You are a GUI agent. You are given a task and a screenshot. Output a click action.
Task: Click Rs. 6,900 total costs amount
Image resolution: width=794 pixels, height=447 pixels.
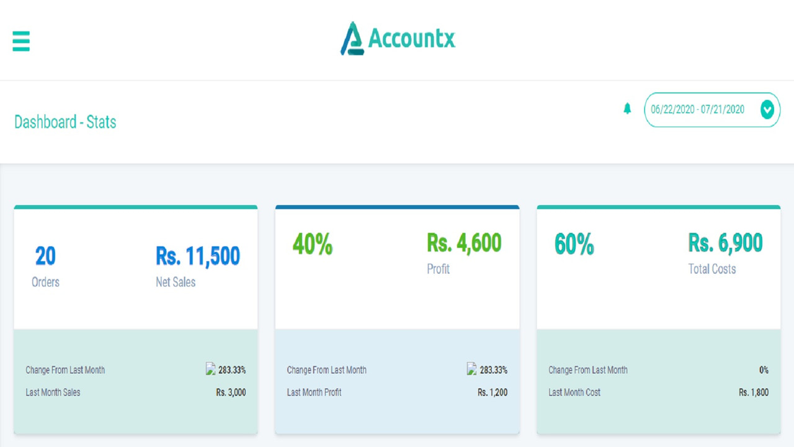click(x=725, y=243)
